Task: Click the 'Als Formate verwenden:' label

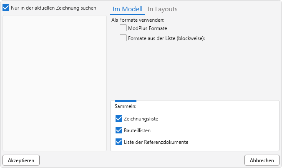Action: click(138, 20)
